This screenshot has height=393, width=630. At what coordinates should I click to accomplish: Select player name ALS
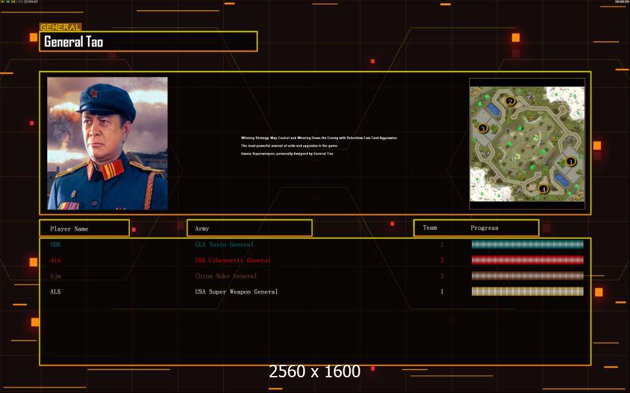click(55, 291)
